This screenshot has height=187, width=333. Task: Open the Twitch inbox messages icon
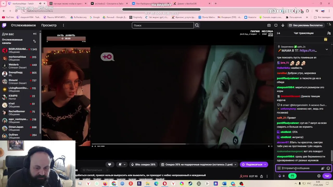269,25
